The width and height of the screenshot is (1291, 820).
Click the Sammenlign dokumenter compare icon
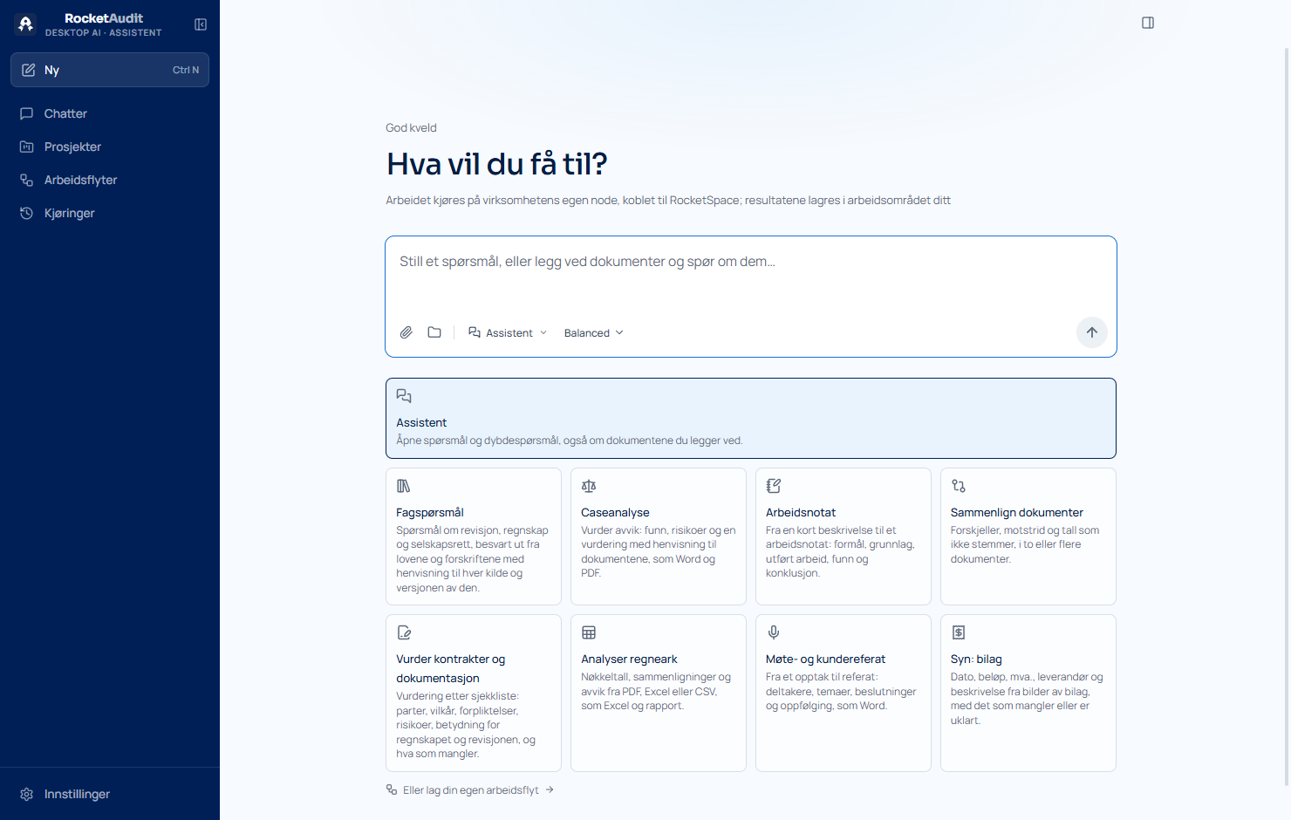tap(959, 486)
